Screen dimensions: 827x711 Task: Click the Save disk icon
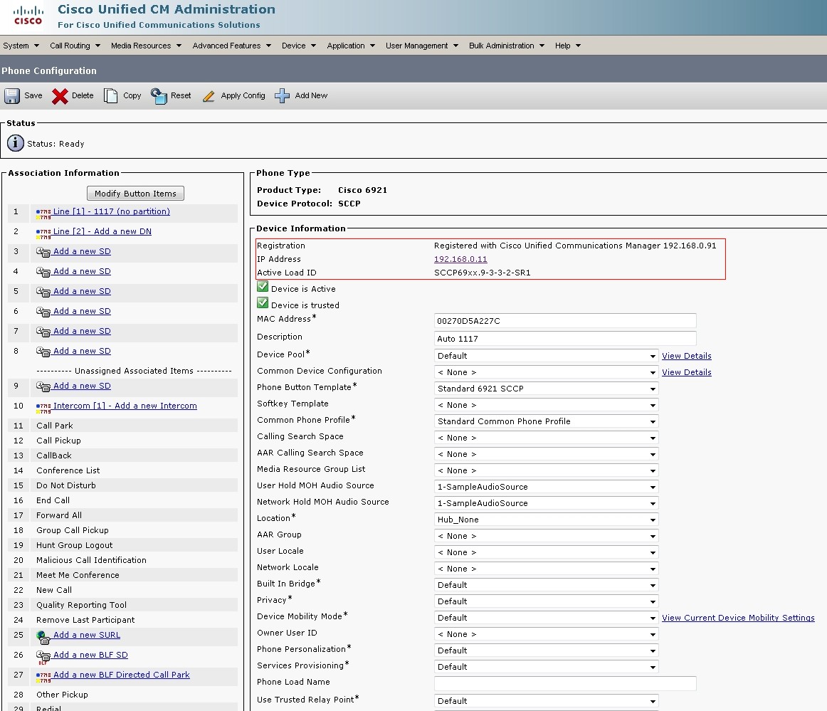[12, 96]
